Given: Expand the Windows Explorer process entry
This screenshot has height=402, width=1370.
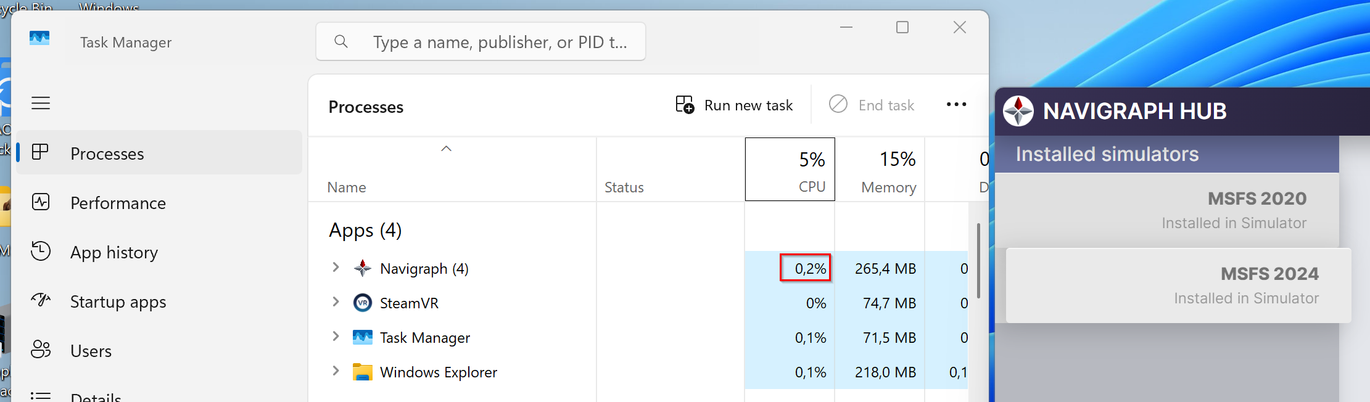Looking at the screenshot, I should point(336,371).
